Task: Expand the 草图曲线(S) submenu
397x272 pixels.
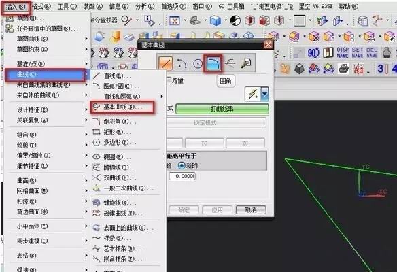Action: [x=47, y=39]
